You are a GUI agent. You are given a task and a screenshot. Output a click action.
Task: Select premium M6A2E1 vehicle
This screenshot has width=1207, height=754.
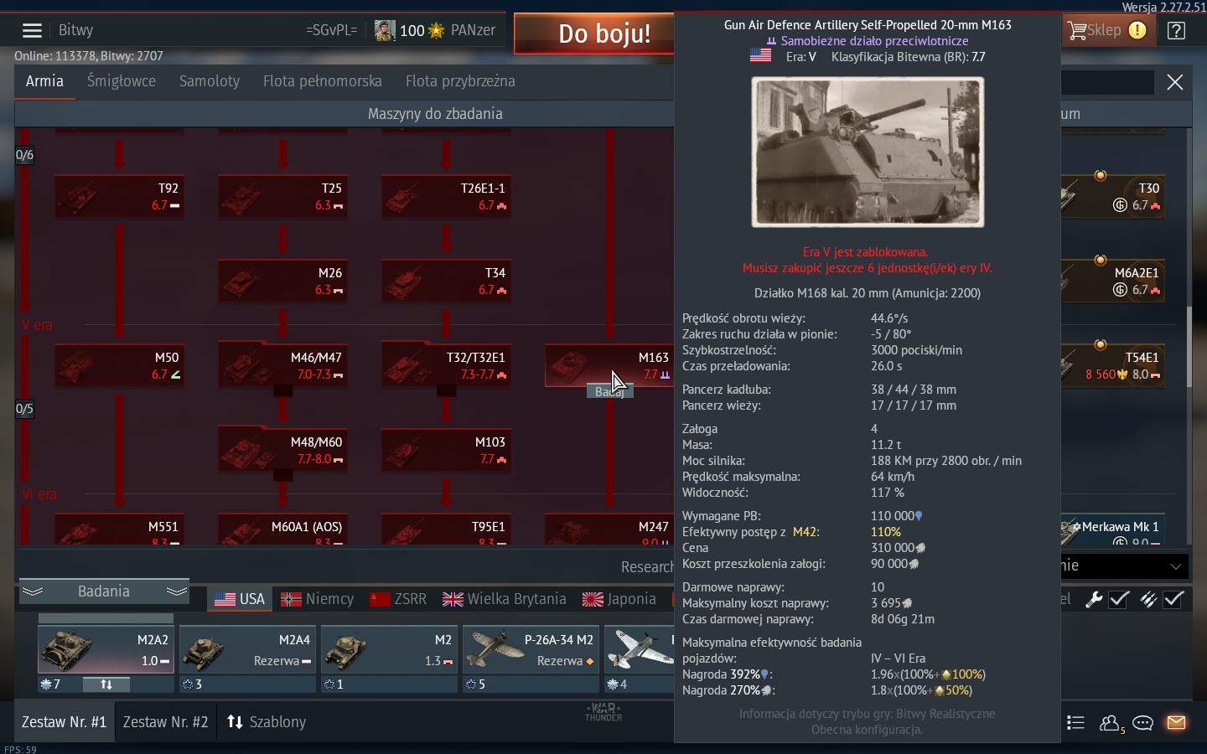pos(1113,281)
